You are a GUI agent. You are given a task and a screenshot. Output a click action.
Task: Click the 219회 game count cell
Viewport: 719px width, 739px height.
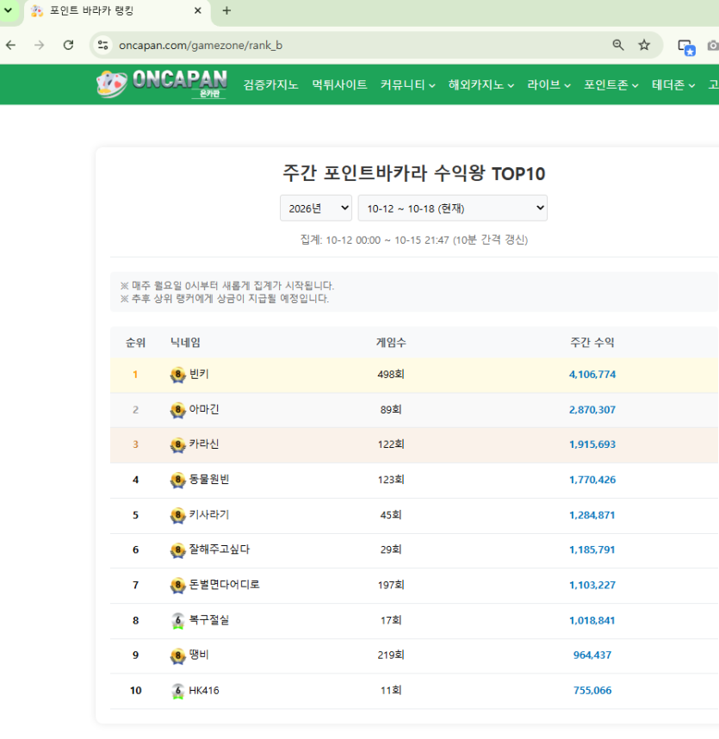(x=391, y=655)
